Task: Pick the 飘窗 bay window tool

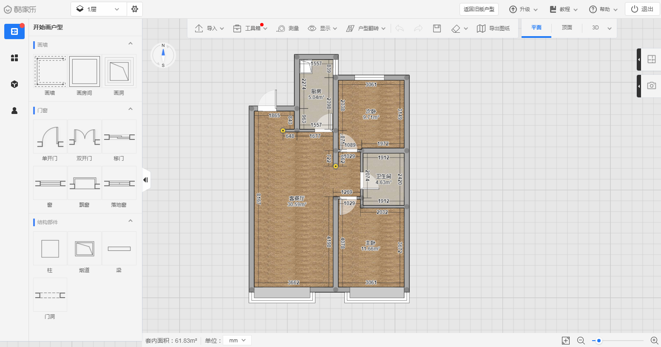Action: click(x=84, y=183)
